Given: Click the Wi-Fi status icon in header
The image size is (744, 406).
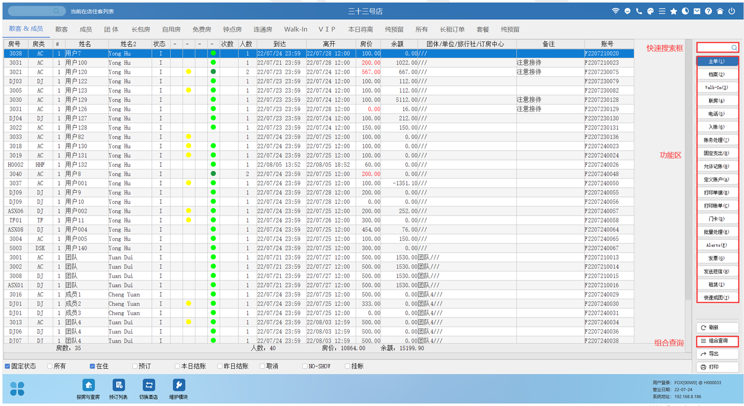Looking at the screenshot, I should pyautogui.click(x=616, y=11).
